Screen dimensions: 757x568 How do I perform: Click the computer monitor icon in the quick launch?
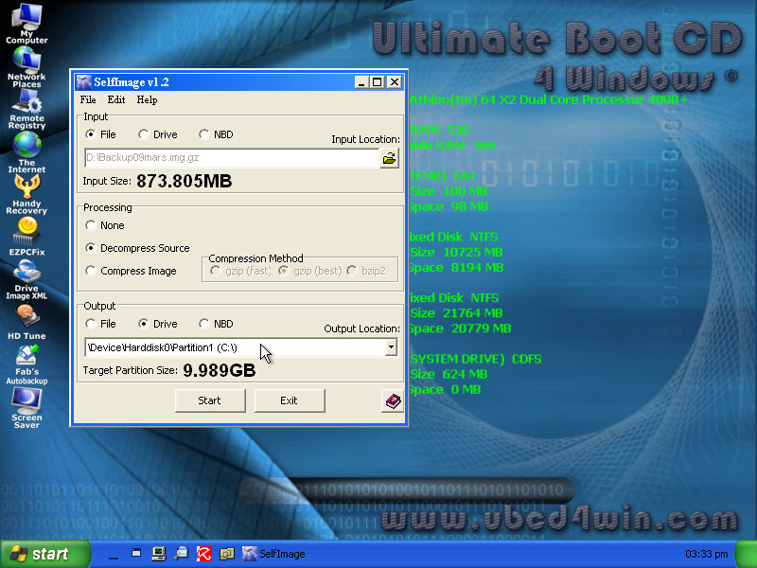(159, 554)
